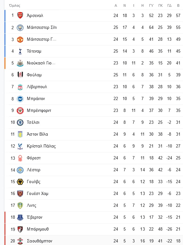The width and height of the screenshot is (183, 245).
Task: Click the Liverpool crest icon
Action: 20,87
